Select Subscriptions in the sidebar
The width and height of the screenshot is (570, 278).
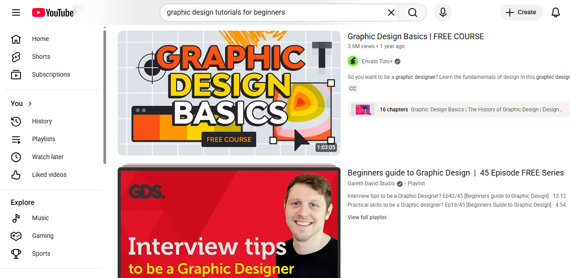(51, 74)
